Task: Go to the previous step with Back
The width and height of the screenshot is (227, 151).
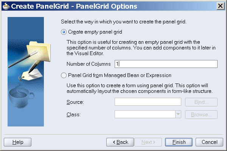Action: pyautogui.click(x=120, y=142)
